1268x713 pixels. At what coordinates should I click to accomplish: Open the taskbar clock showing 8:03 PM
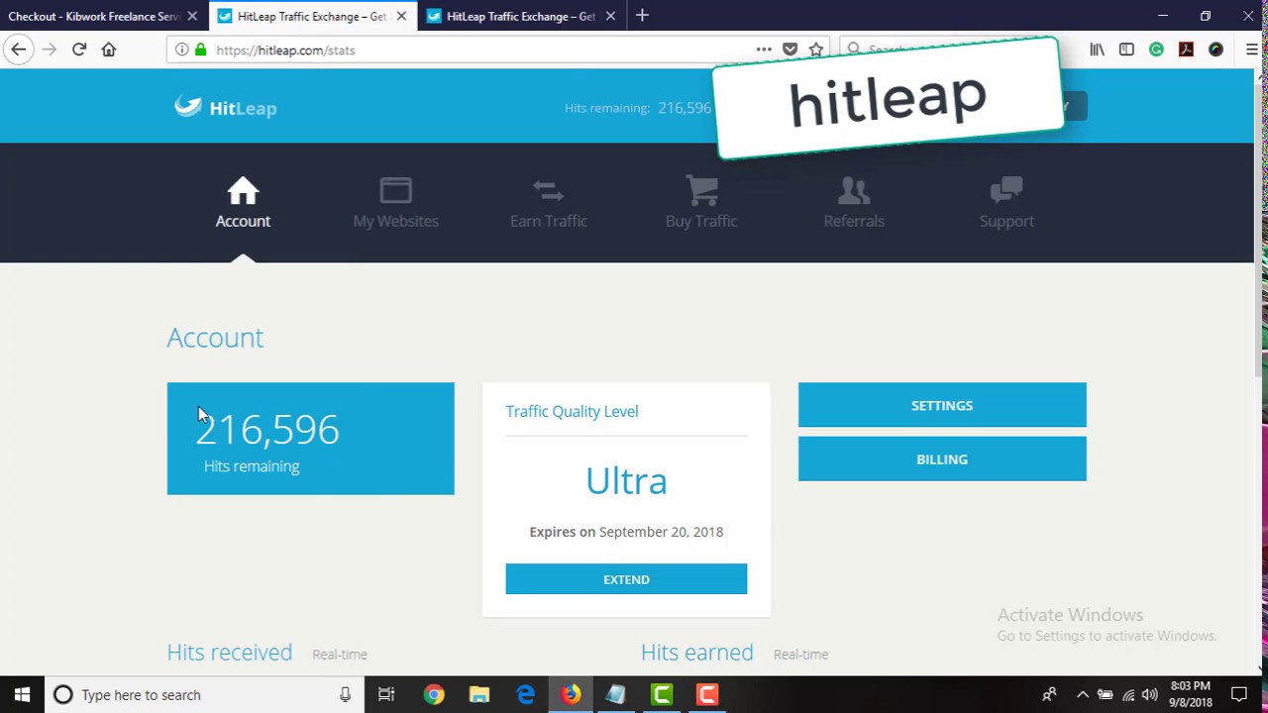[x=1191, y=694]
